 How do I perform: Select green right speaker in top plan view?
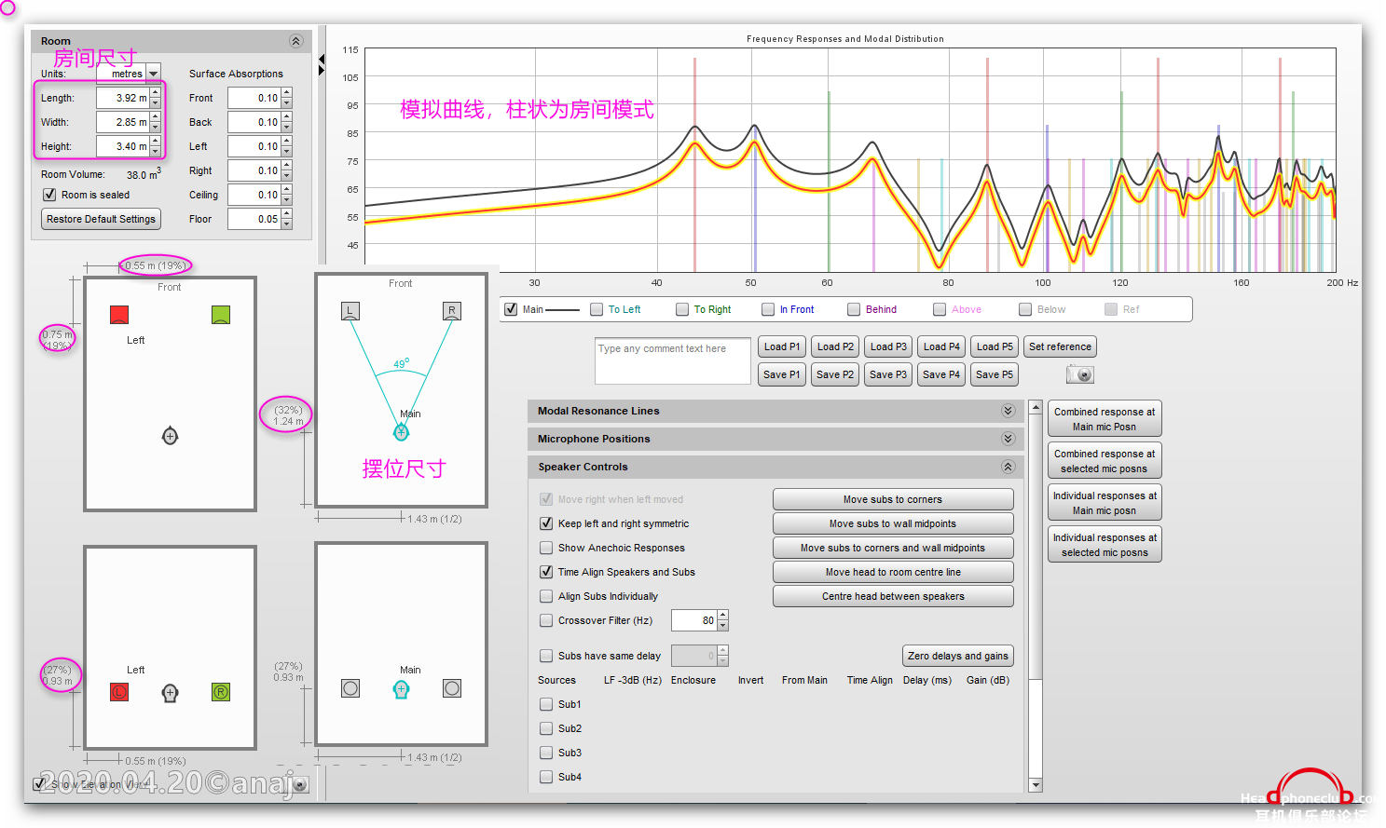[x=221, y=315]
